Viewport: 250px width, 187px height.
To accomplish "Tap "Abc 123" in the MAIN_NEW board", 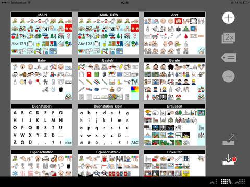I will coord(85,44).
